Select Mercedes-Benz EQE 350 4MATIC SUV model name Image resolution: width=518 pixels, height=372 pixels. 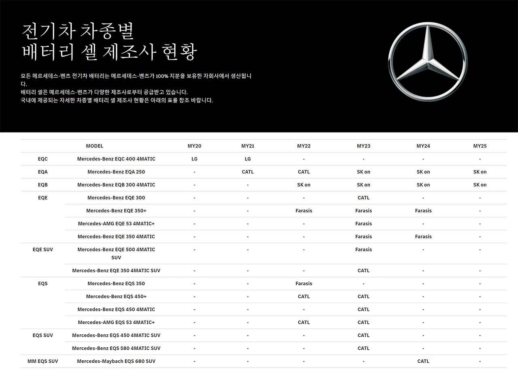[x=116, y=271]
